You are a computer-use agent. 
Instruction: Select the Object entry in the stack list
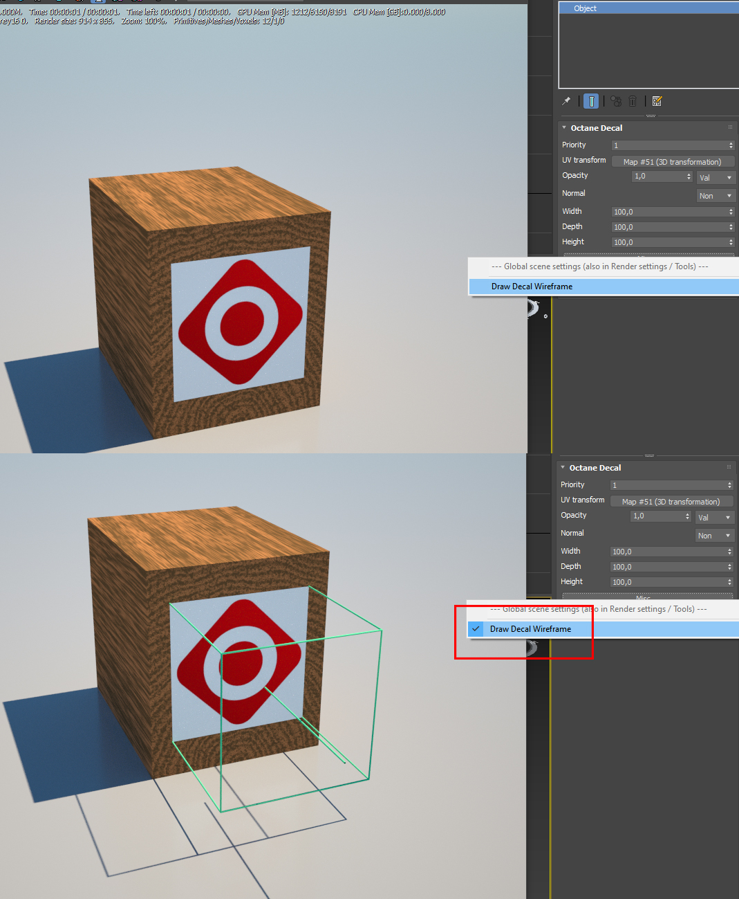click(x=648, y=8)
